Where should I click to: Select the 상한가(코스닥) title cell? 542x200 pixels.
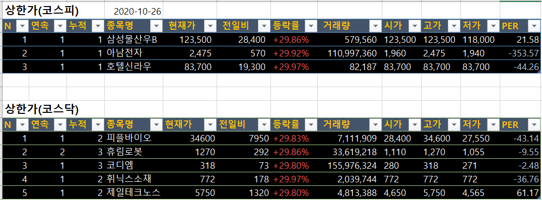[41, 110]
